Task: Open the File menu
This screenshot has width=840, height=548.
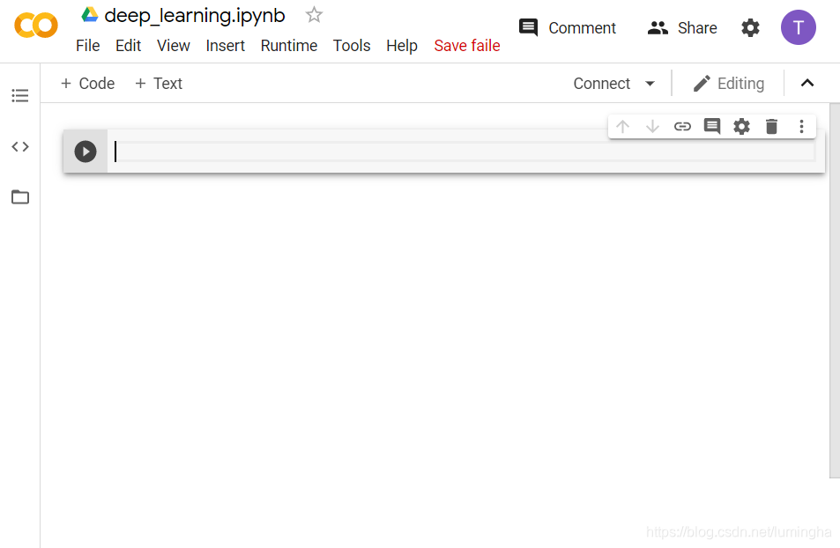Action: pos(88,46)
